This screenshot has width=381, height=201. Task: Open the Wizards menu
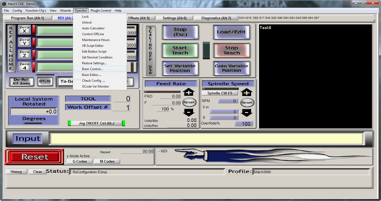[65, 11]
